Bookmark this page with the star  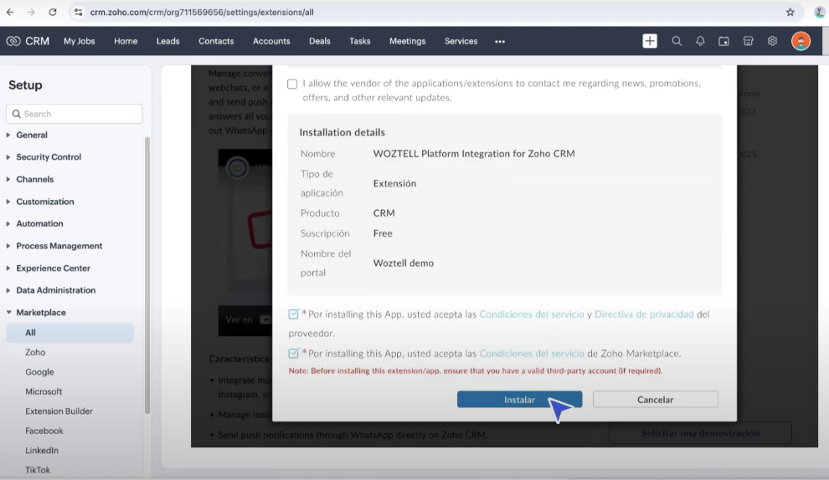click(790, 13)
